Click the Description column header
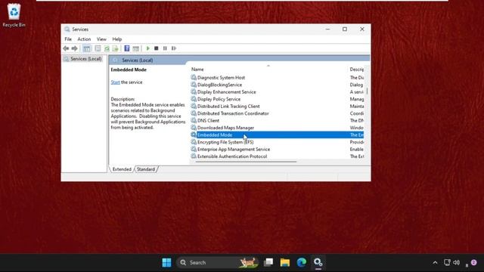Screen dimensions: 484x272 coord(356,70)
